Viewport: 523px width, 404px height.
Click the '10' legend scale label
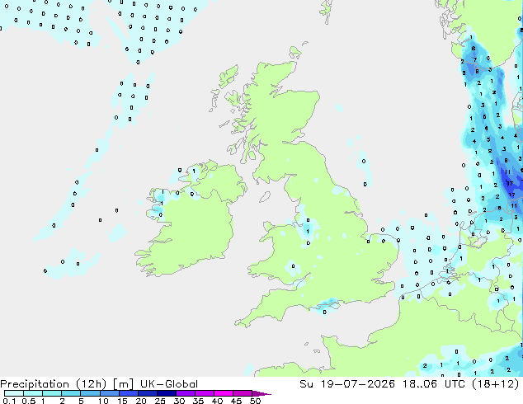pos(103,401)
